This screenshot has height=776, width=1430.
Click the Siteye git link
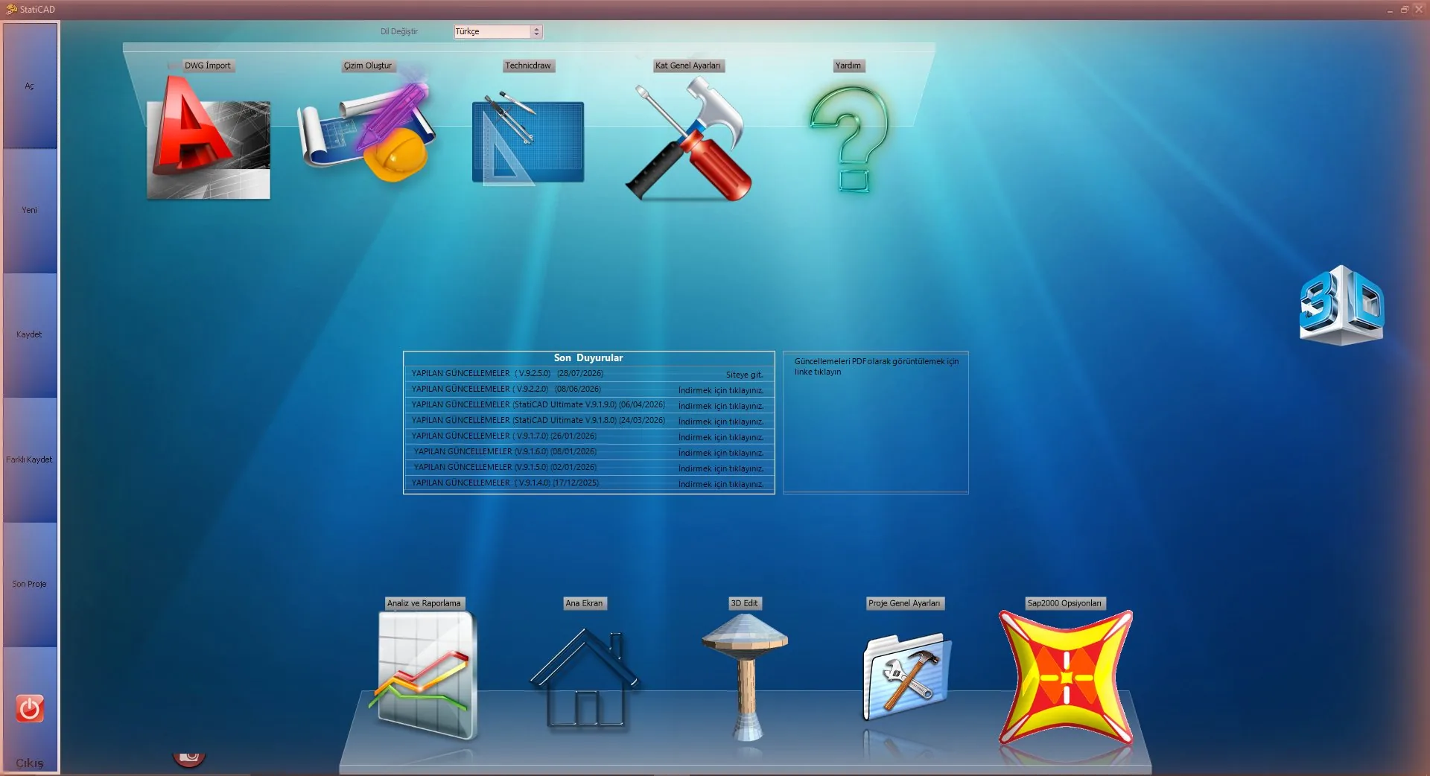(x=745, y=375)
